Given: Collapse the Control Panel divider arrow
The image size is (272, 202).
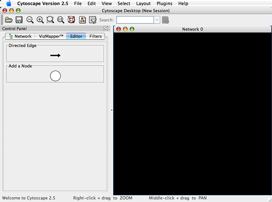Looking at the screenshot, I should tap(112, 110).
